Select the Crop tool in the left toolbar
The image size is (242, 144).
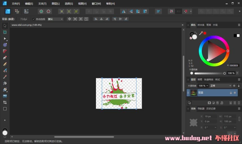(5, 102)
